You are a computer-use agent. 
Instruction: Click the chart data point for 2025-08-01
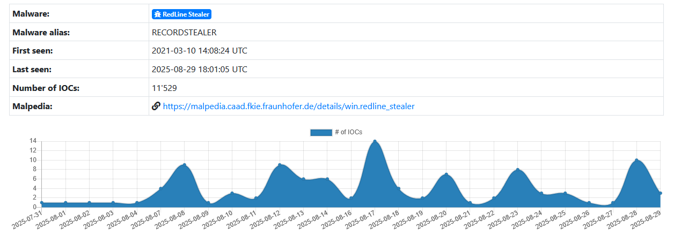[x=65, y=203]
